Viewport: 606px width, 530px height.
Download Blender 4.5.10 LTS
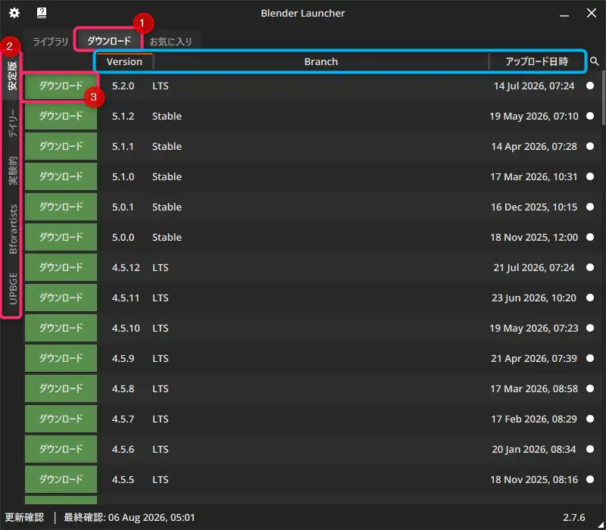pos(61,328)
